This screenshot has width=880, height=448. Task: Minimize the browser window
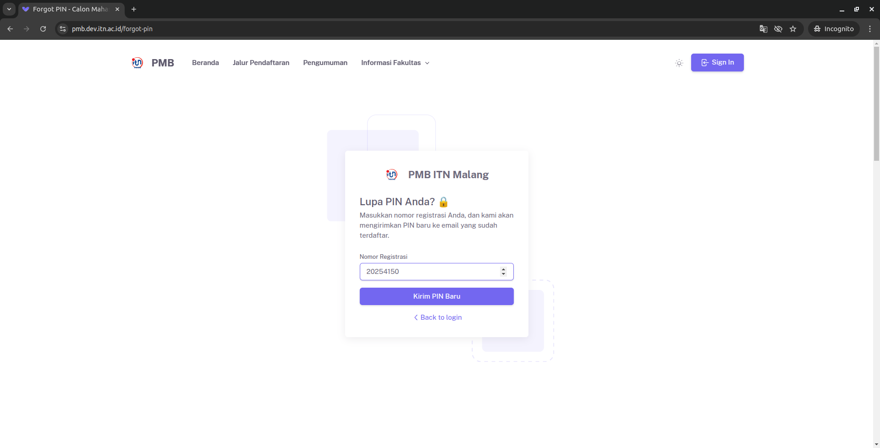pos(841,9)
